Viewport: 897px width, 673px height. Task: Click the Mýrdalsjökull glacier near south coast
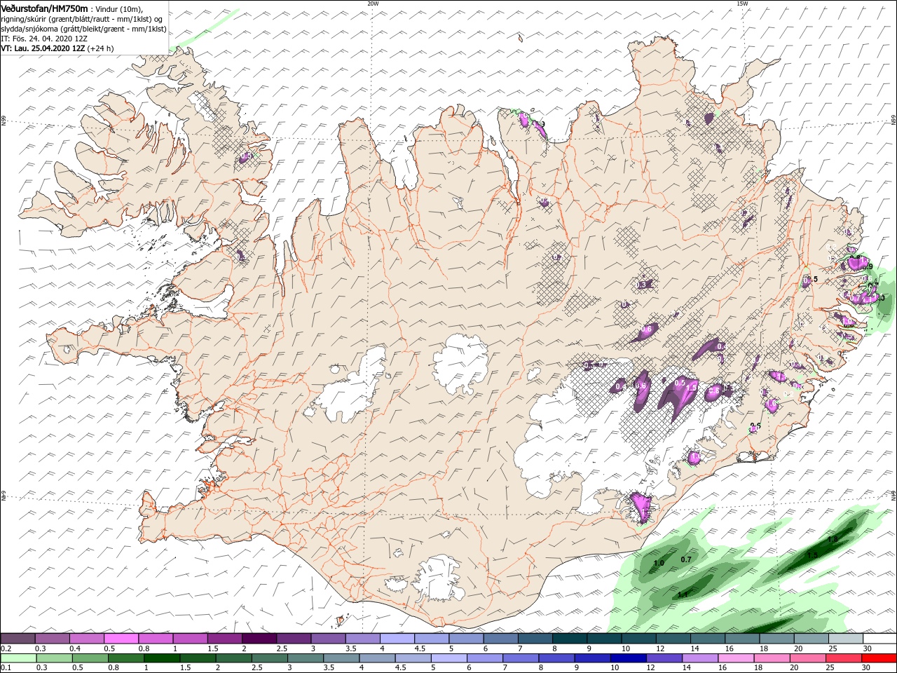[x=439, y=579]
